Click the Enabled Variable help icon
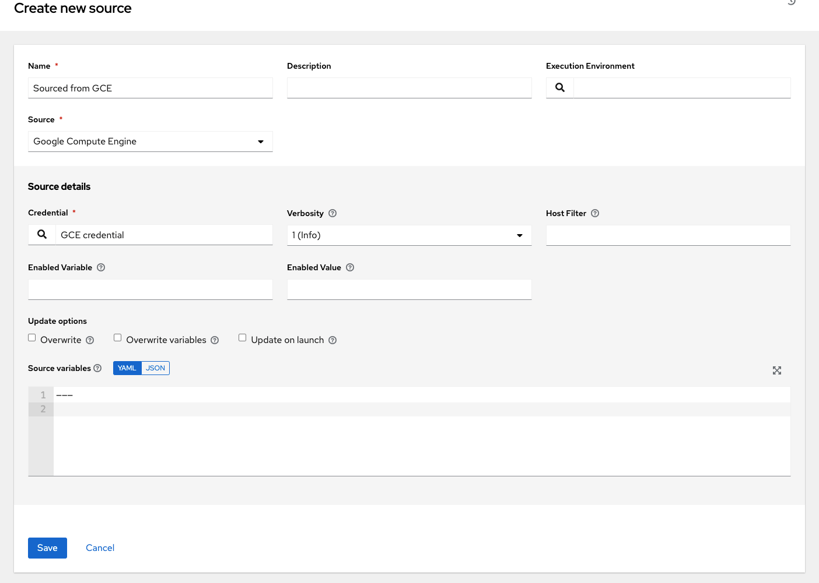Screen dimensions: 819x583 [x=101, y=267]
